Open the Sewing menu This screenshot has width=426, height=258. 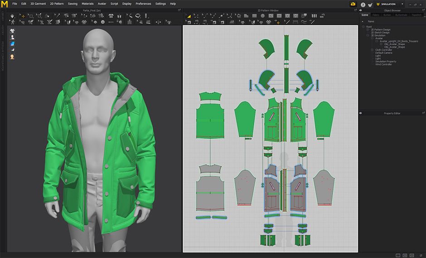(x=73, y=4)
